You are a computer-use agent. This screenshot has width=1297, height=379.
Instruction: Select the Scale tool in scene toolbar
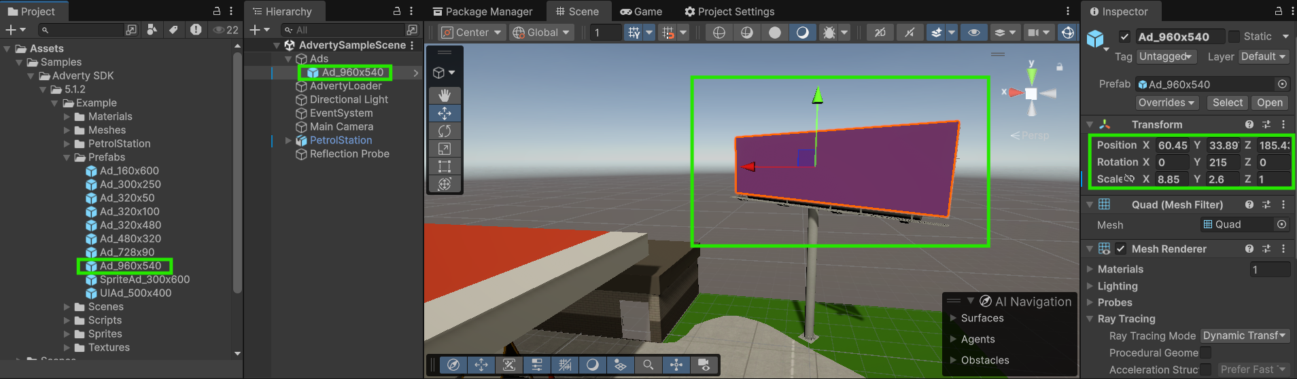tap(445, 149)
